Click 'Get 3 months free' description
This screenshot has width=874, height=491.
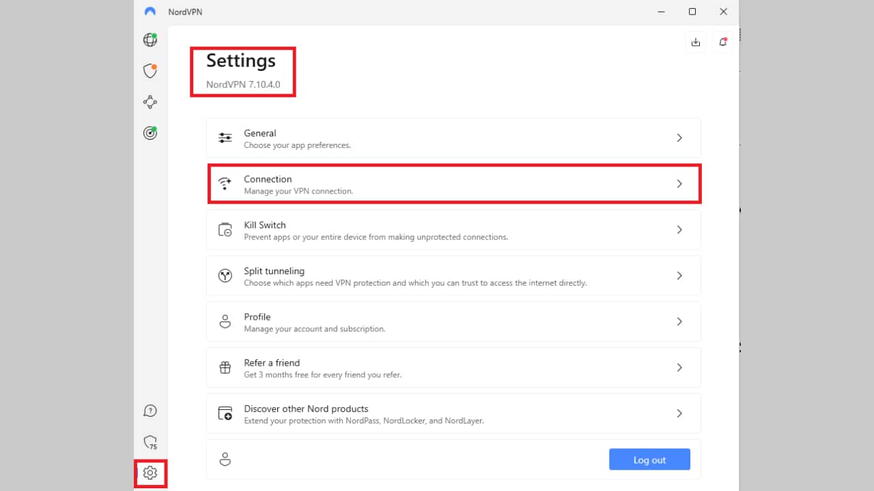tap(323, 375)
